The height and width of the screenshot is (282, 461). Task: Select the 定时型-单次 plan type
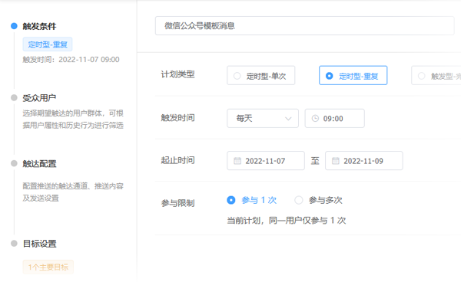260,76
